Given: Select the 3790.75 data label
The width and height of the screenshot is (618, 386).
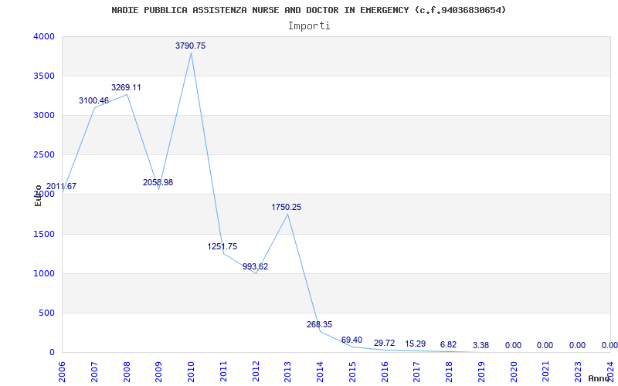Looking at the screenshot, I should click(190, 46).
